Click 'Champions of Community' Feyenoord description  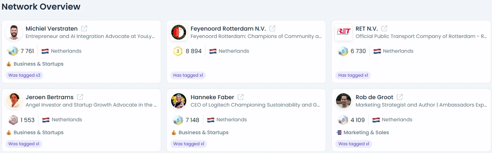coord(256,36)
